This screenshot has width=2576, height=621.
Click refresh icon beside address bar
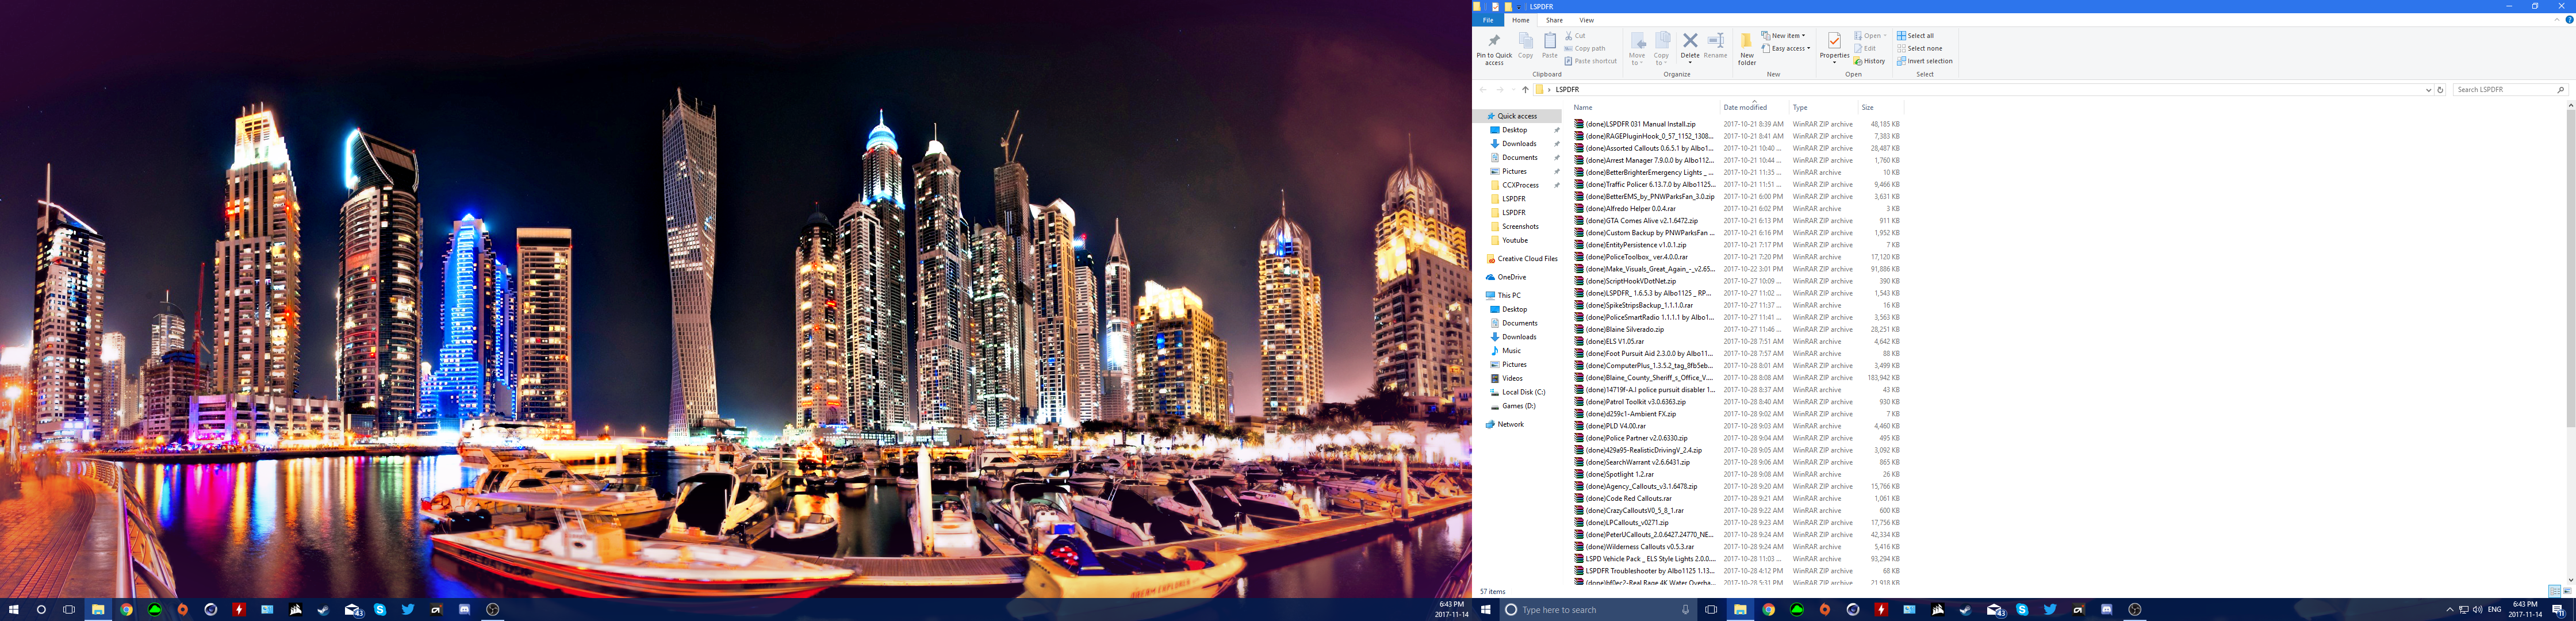point(2440,90)
